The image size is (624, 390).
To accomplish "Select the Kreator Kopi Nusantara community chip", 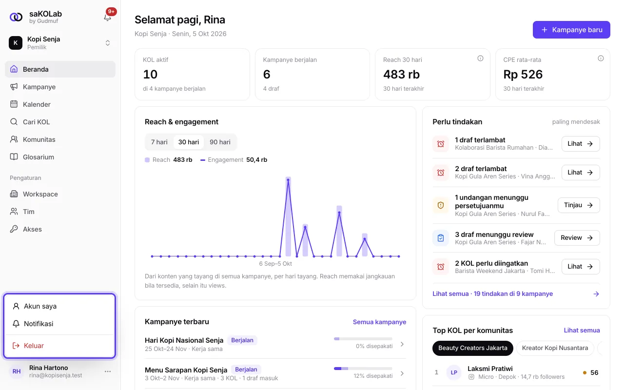I will point(555,348).
